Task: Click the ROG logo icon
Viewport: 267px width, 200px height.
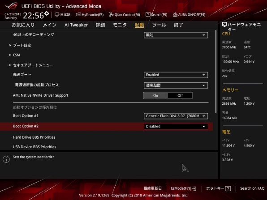Action: tap(11, 6)
